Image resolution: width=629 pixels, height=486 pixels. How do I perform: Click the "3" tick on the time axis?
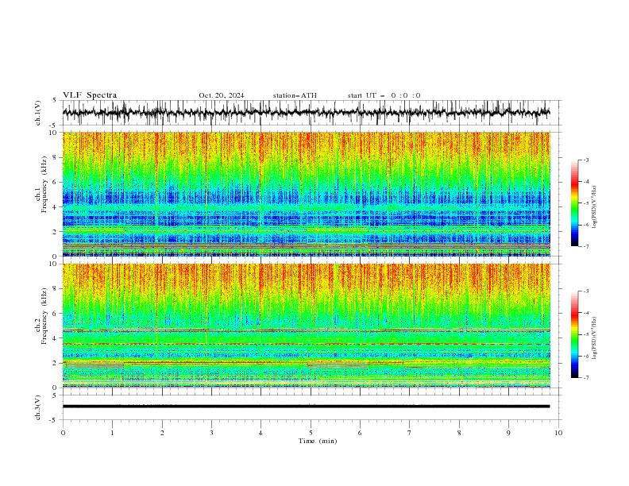coord(211,433)
